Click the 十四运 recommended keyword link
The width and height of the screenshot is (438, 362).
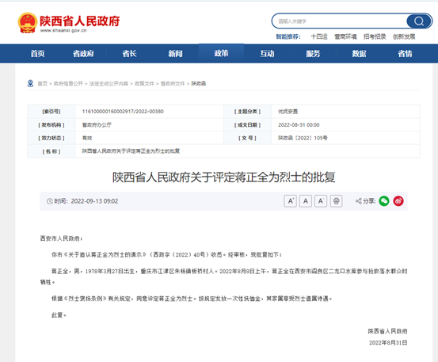point(319,36)
